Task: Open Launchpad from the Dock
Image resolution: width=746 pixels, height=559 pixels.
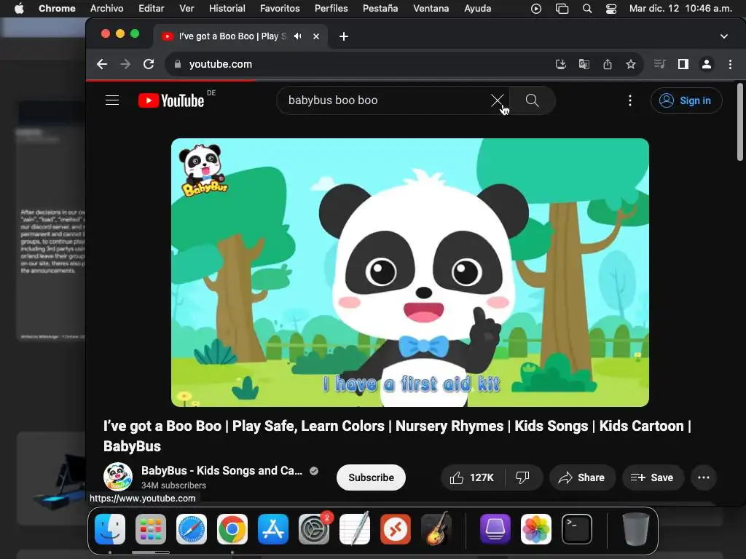Action: point(151,529)
